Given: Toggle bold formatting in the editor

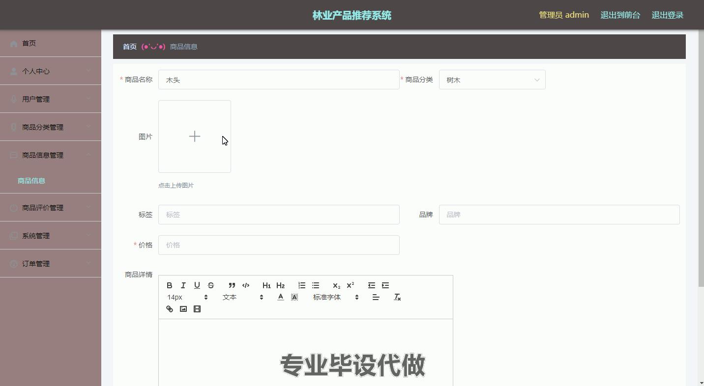Looking at the screenshot, I should [169, 285].
